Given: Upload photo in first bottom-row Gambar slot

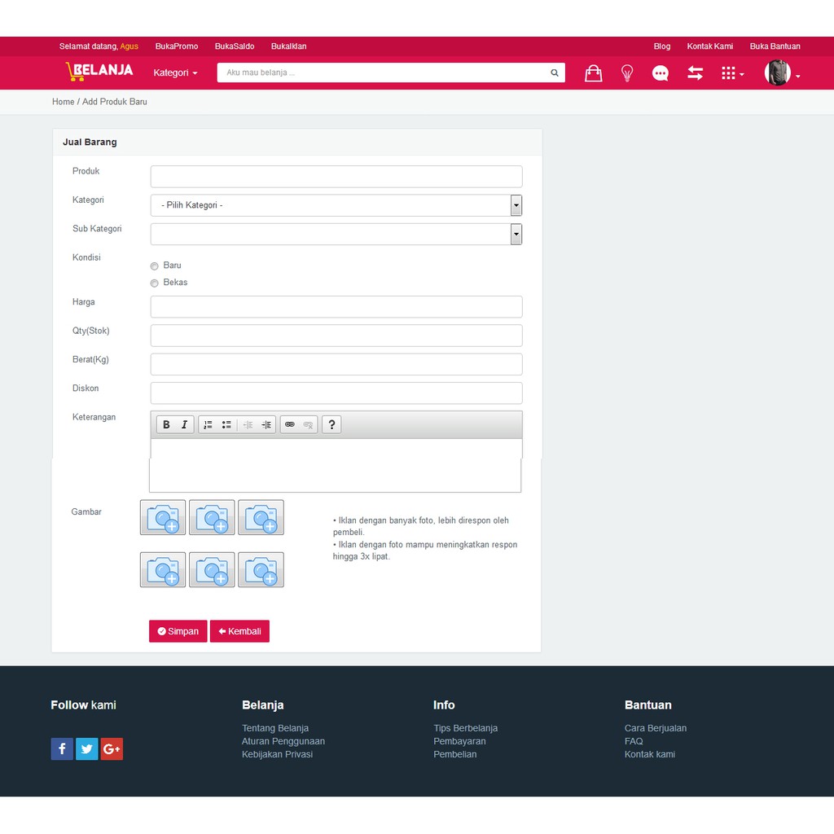Looking at the screenshot, I should pos(163,569).
